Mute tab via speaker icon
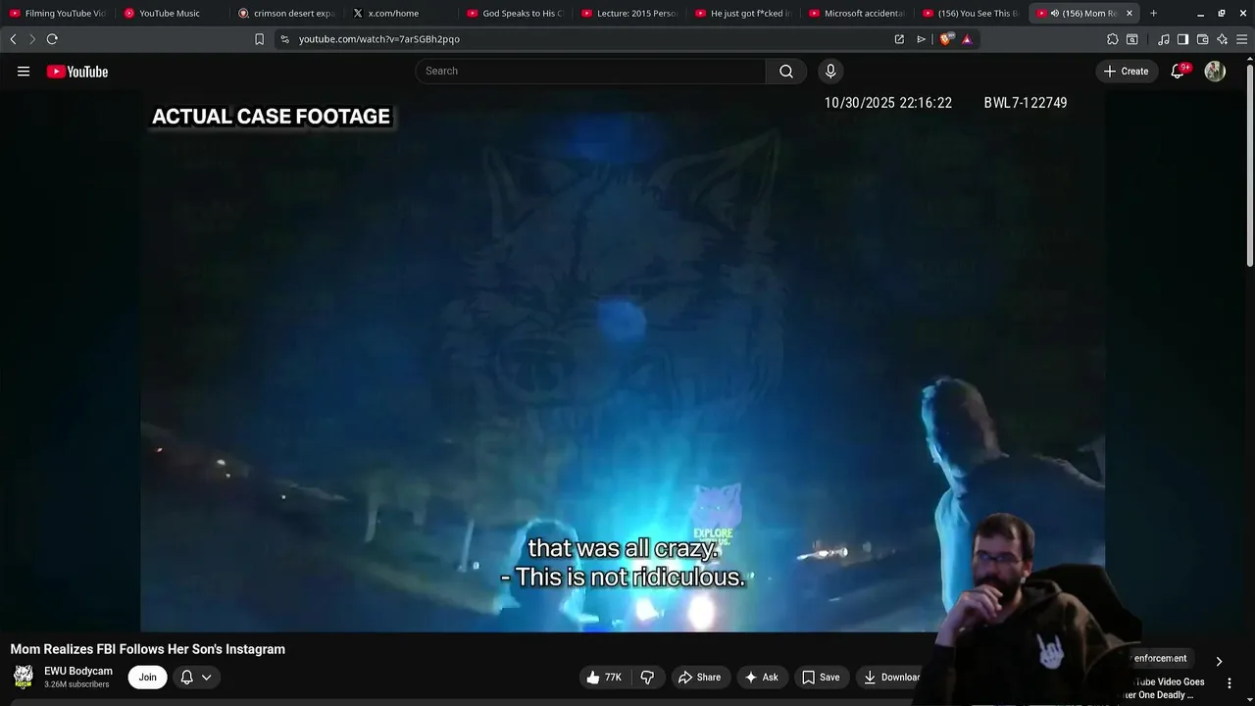Image resolution: width=1255 pixels, height=706 pixels. click(x=1054, y=13)
